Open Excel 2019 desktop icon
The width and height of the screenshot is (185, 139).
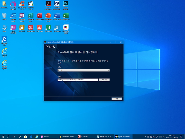[x=66, y=16]
